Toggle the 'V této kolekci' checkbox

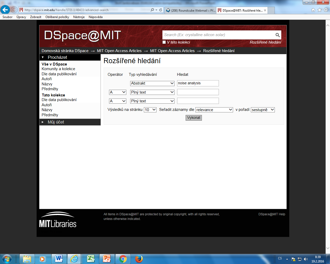click(164, 42)
